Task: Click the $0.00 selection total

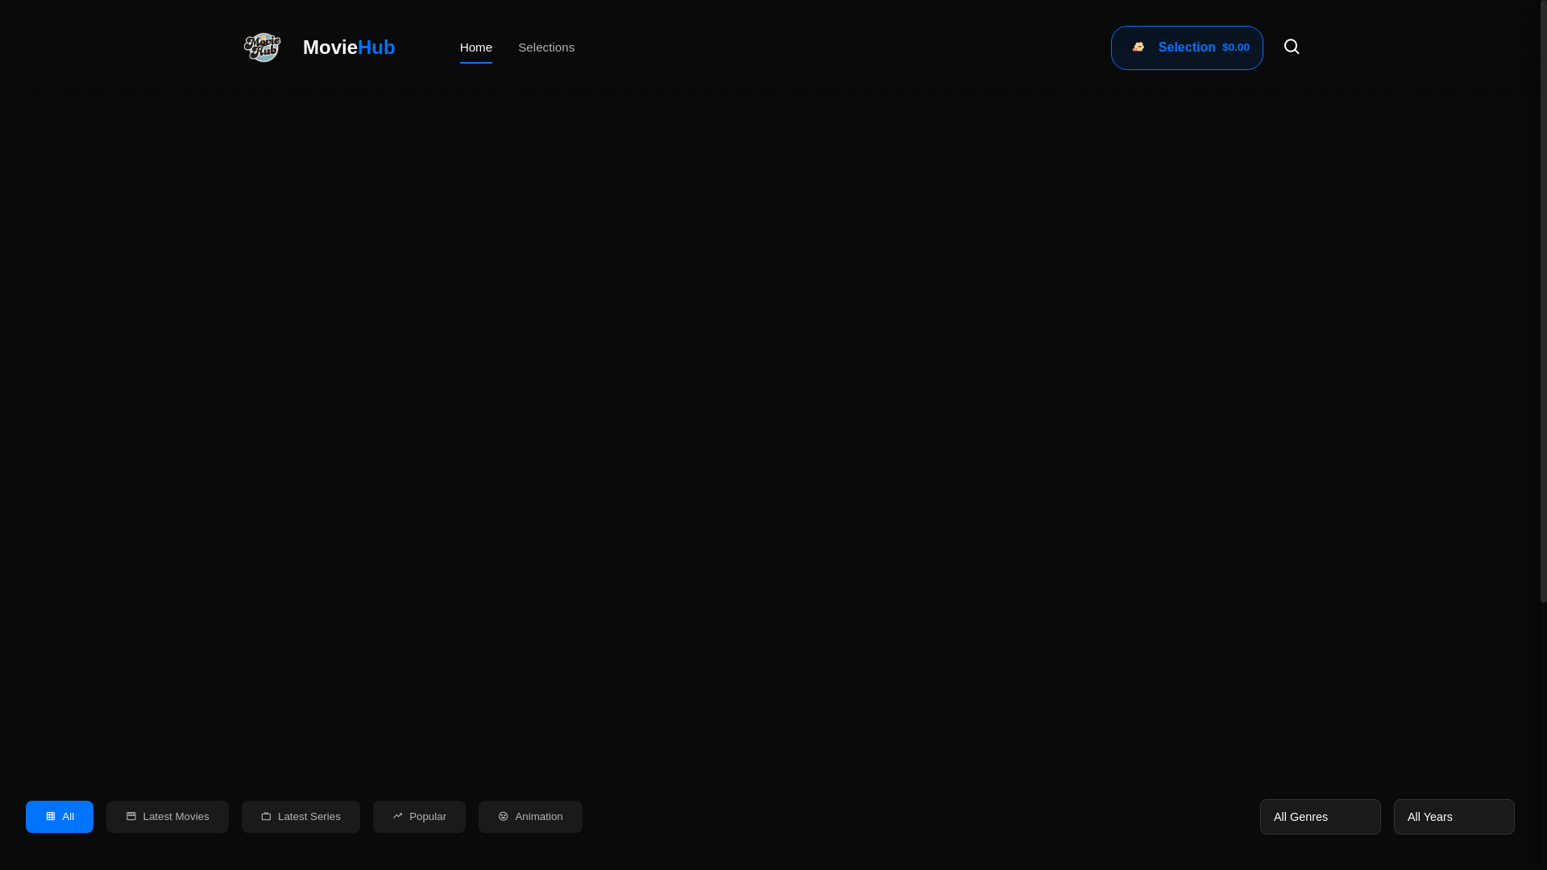Action: click(x=1235, y=48)
